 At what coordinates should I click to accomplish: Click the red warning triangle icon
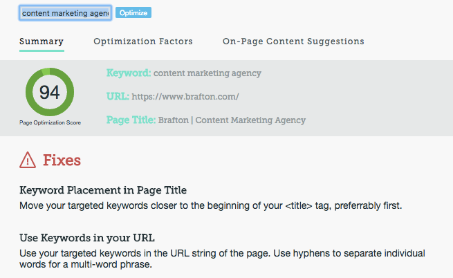point(28,160)
